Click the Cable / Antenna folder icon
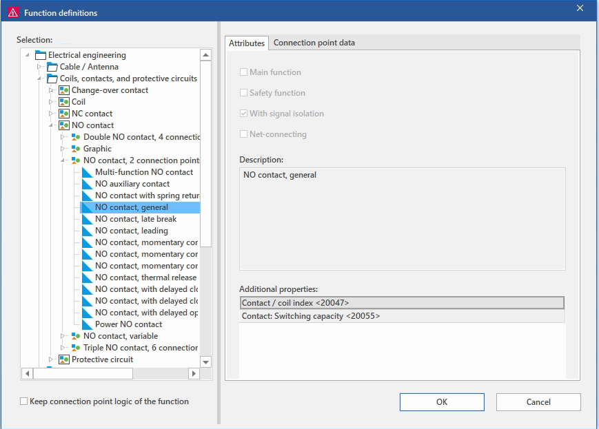599x429 pixels. click(52, 67)
